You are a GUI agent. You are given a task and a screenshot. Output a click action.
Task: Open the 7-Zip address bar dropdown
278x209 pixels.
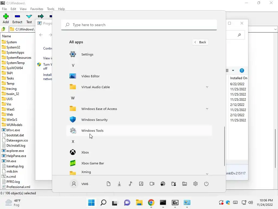(x=275, y=29)
